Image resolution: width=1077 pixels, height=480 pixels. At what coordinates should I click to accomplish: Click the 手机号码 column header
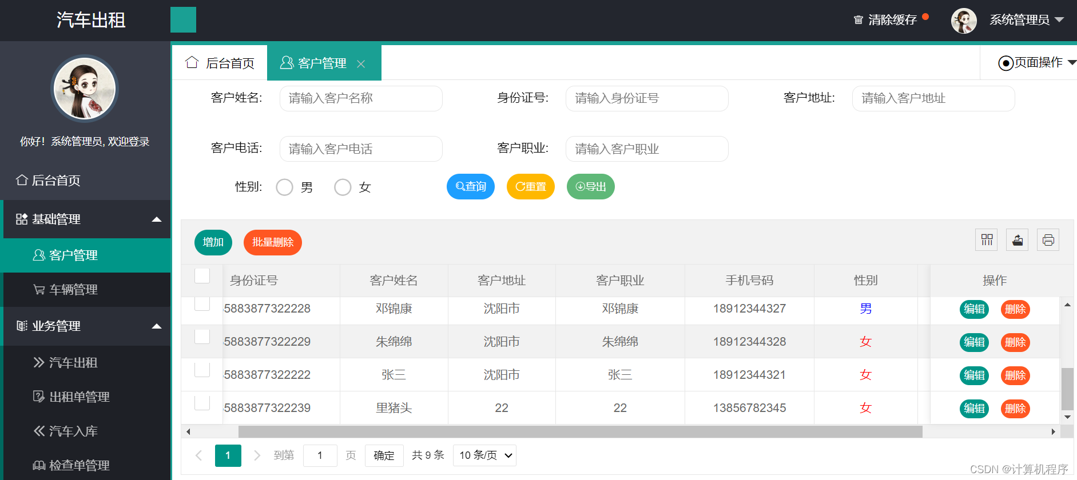749,281
